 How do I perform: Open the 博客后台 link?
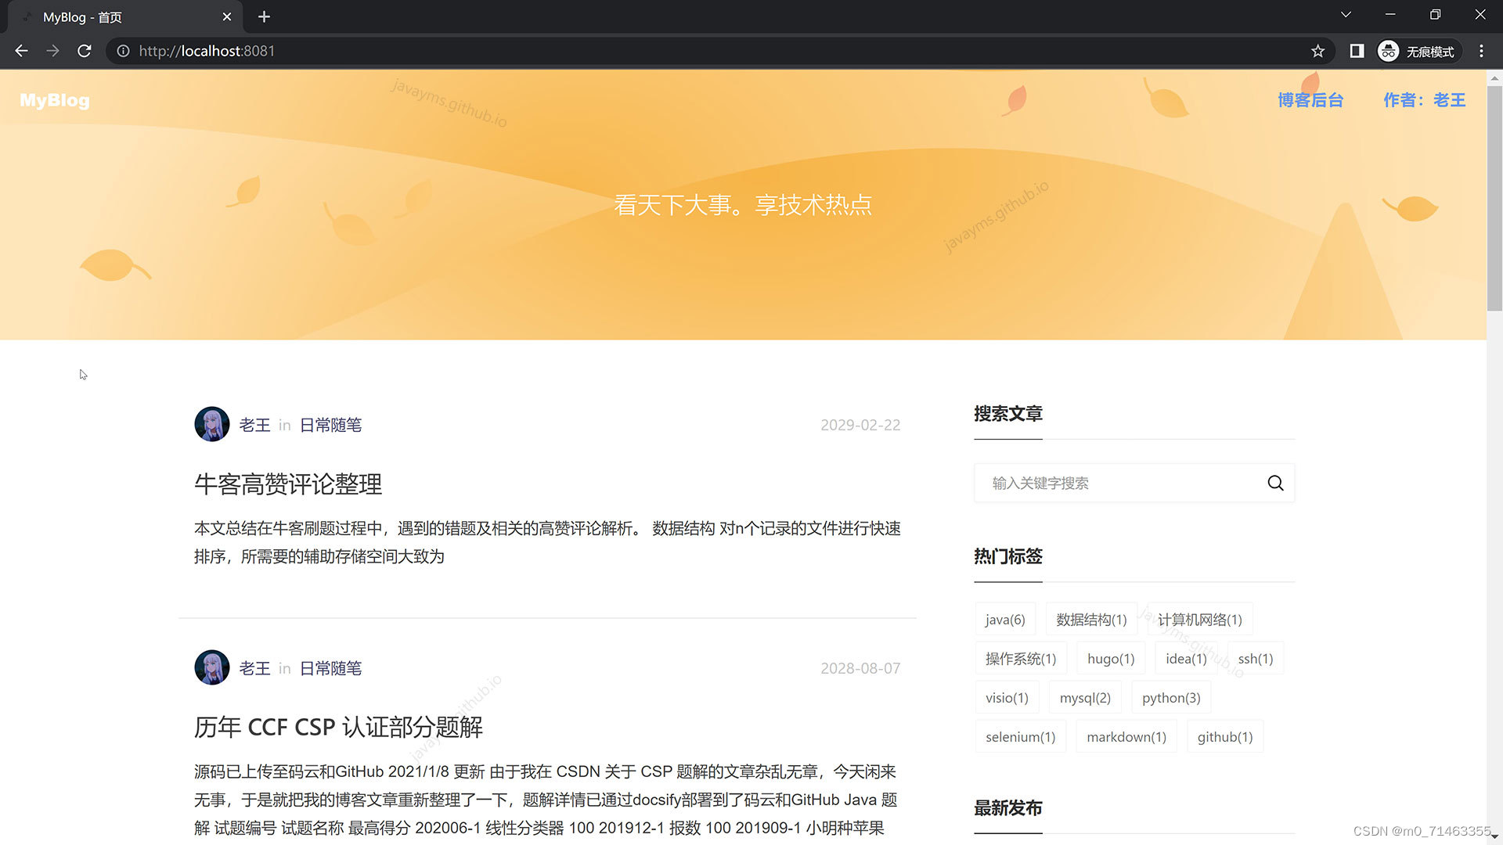click(x=1310, y=100)
